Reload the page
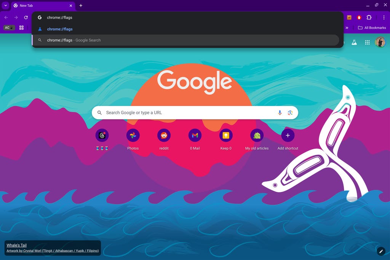Viewport: 390px width, 260px height. (x=26, y=18)
